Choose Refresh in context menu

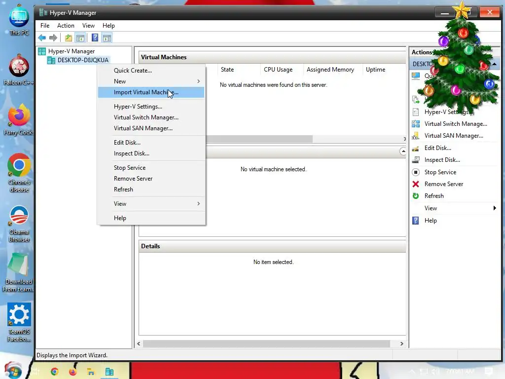tap(151, 189)
